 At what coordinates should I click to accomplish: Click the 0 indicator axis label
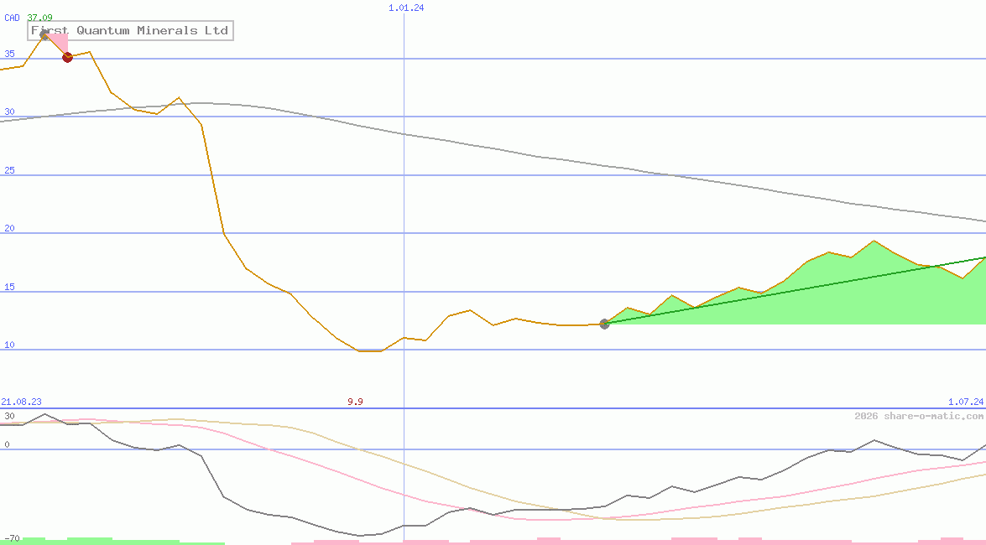(x=7, y=444)
